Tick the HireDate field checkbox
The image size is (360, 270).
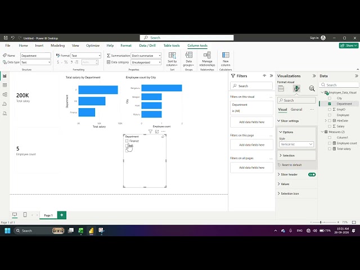click(330, 121)
